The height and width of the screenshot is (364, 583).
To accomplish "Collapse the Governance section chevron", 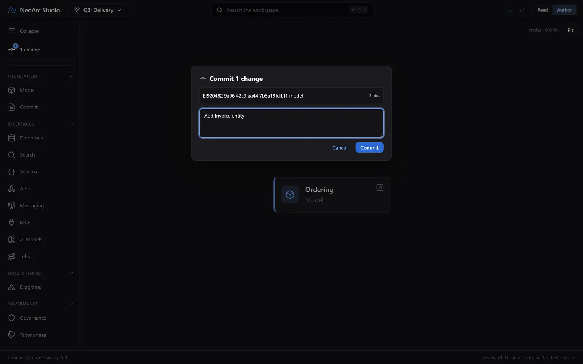I will (x=71, y=304).
